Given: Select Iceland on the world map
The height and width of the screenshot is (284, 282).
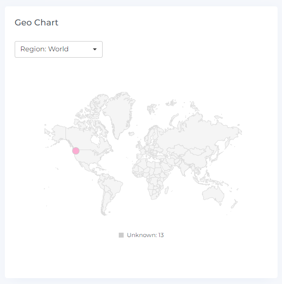Looking at the screenshot, I should [x=131, y=134].
